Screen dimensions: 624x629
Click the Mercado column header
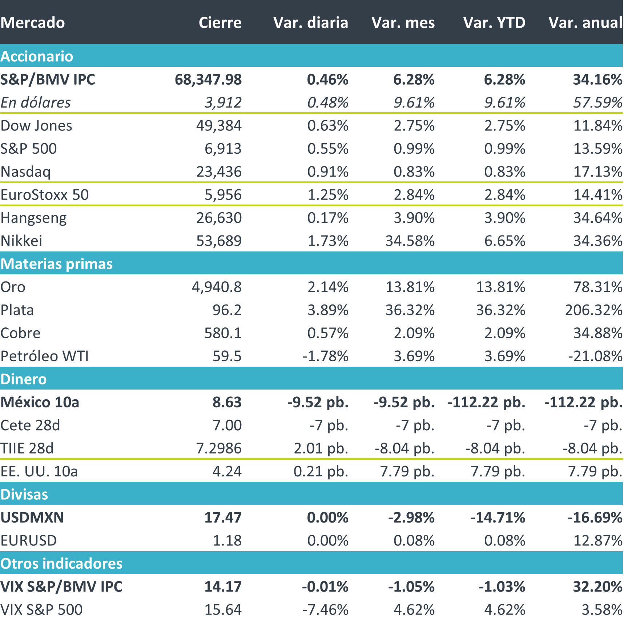point(33,23)
